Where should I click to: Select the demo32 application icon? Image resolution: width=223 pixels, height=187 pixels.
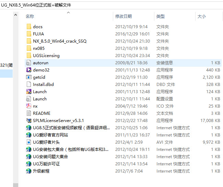[29, 70]
